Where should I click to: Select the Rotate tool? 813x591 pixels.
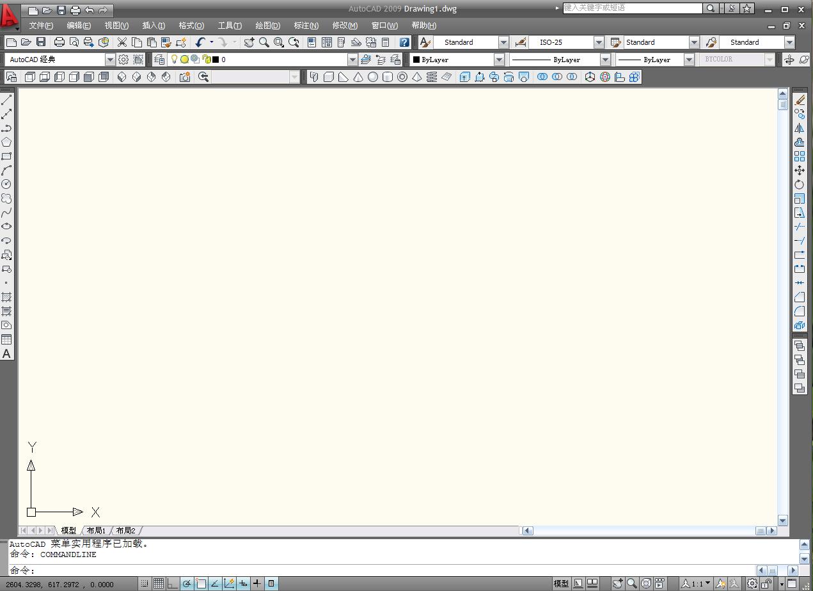click(x=800, y=184)
